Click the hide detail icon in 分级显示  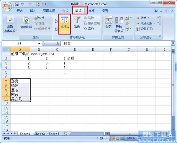159,23
